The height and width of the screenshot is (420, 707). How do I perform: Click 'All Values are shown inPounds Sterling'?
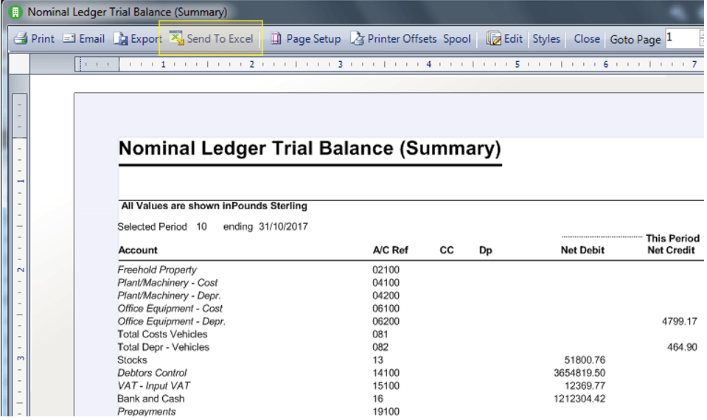[x=215, y=206]
